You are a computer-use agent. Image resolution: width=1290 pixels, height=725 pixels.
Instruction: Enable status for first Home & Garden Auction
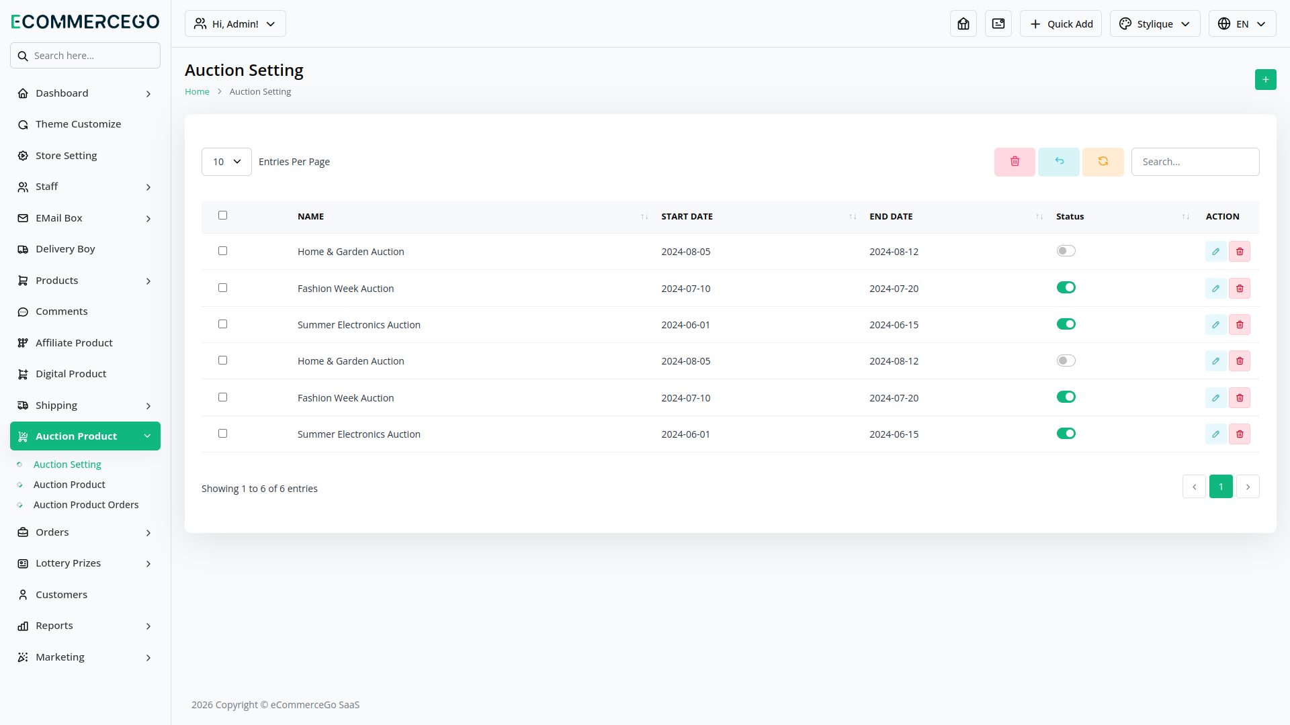pos(1066,251)
